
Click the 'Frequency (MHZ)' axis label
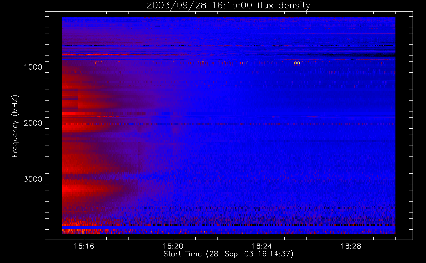tap(15, 126)
